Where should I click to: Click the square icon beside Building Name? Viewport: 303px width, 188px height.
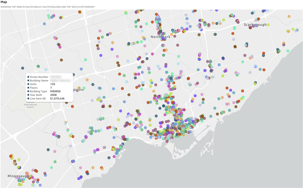(x=28, y=81)
